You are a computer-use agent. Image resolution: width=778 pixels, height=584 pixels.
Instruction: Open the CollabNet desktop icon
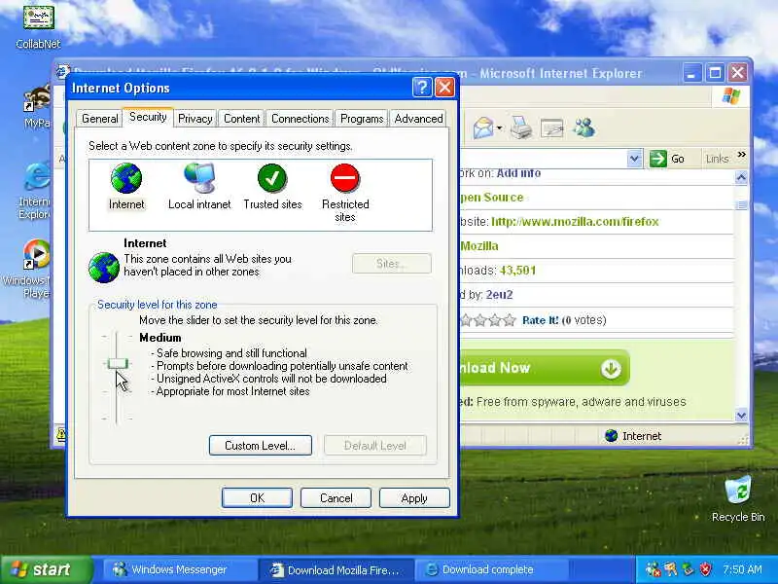(38, 18)
